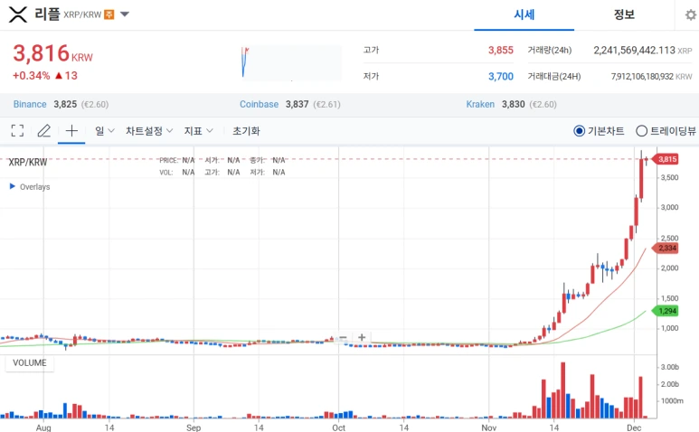Activate the crosshair plus tool

point(71,130)
